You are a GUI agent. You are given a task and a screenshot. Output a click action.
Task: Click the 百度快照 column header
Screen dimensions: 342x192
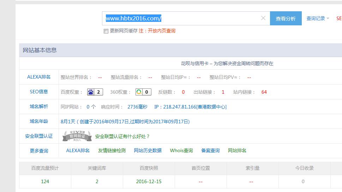[149, 168]
